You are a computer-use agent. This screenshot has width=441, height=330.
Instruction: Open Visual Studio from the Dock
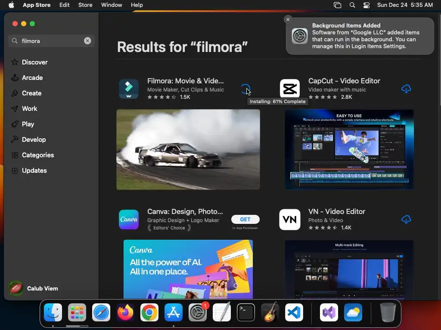[329, 312]
